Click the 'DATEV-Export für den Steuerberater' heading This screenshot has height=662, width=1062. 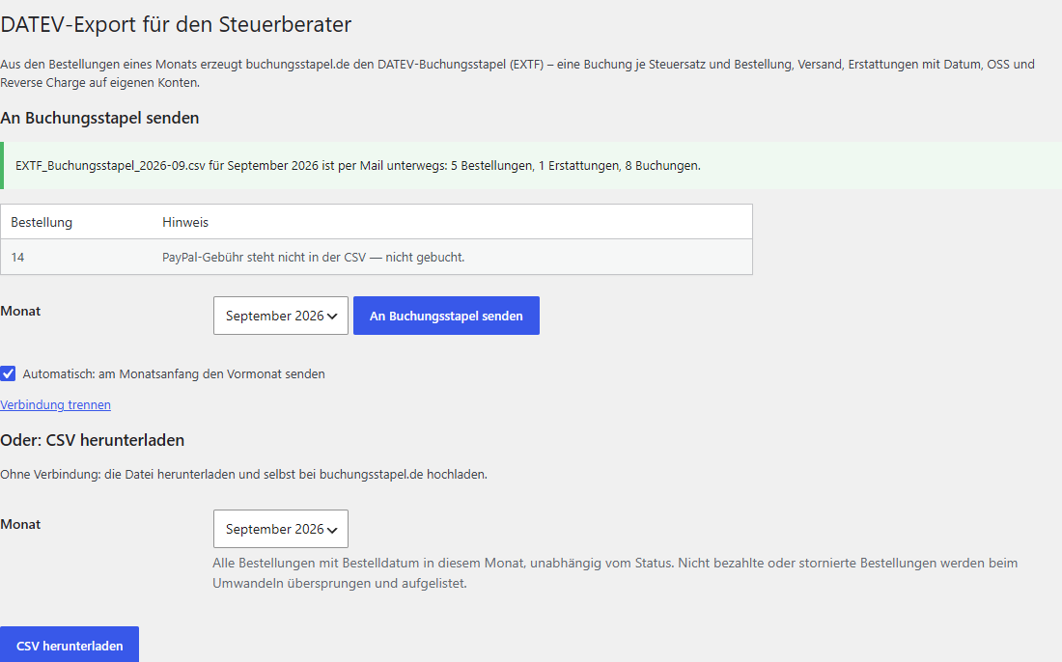[176, 24]
